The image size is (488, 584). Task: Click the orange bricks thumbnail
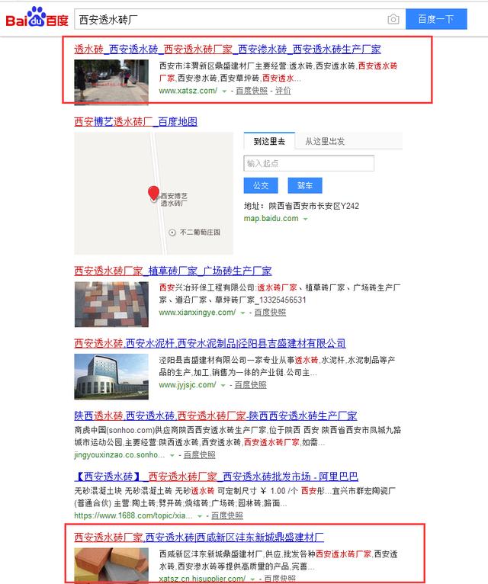(x=111, y=566)
